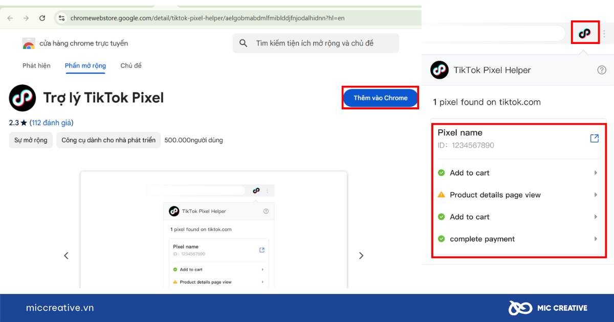Click the extension preview screenshot thumbnail
Image resolution: width=614 pixels, height=322 pixels.
pyautogui.click(x=213, y=229)
